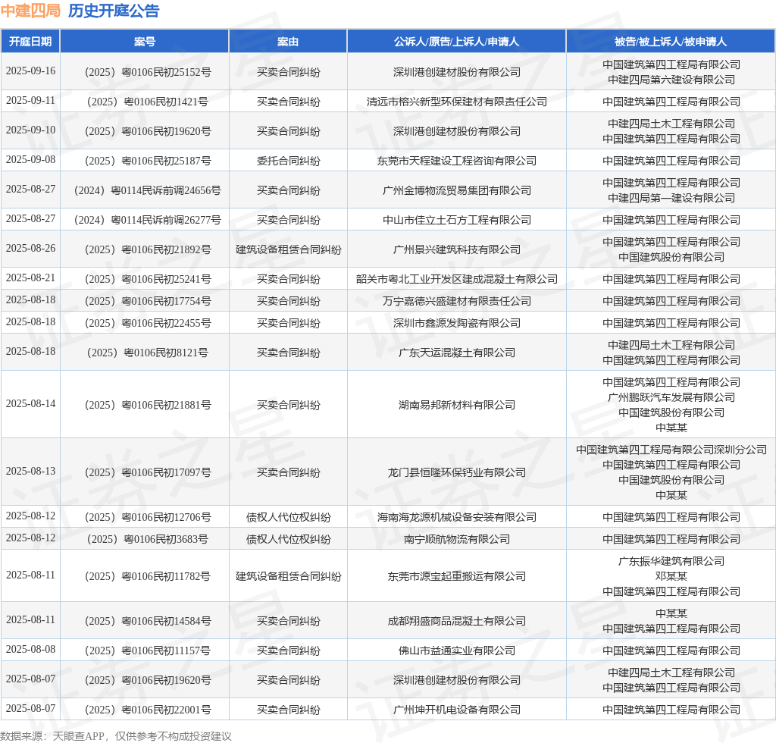Image resolution: width=776 pixels, height=743 pixels.
Task: Click date 2025-08-14
Action: point(30,404)
